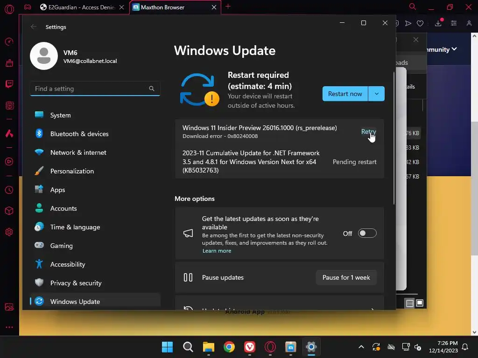Open Apps settings category
The height and width of the screenshot is (358, 478).
pyautogui.click(x=95, y=190)
